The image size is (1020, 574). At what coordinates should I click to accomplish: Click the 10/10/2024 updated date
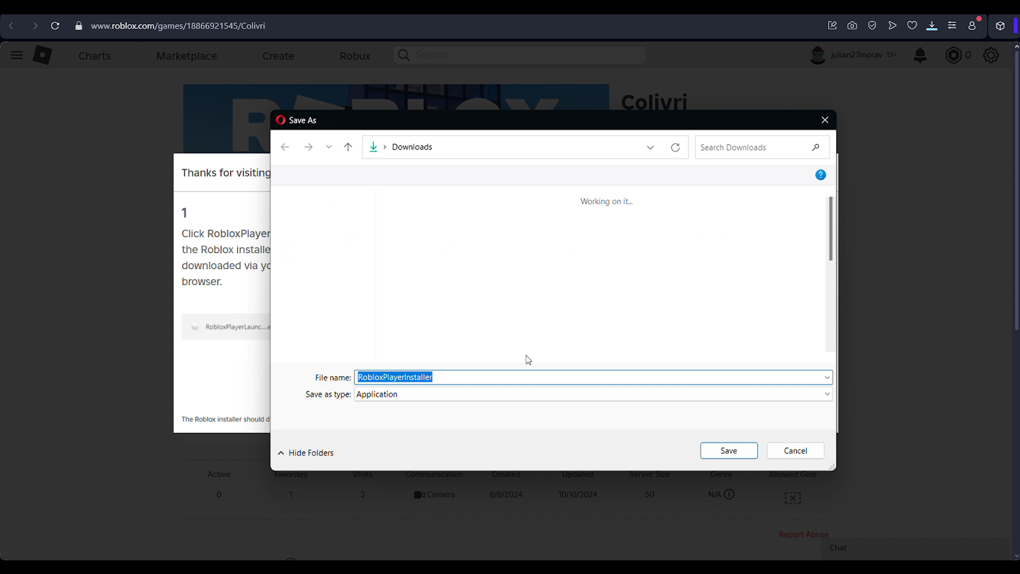(578, 494)
